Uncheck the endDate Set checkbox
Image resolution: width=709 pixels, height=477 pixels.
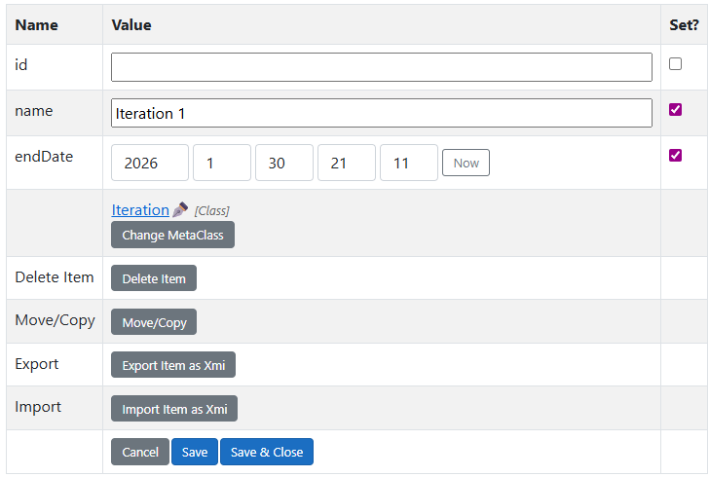(x=675, y=156)
